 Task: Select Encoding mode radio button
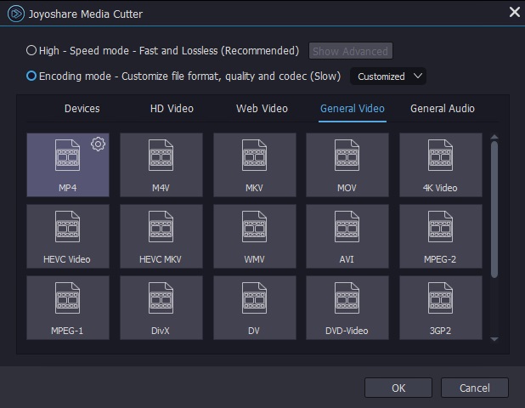(31, 76)
